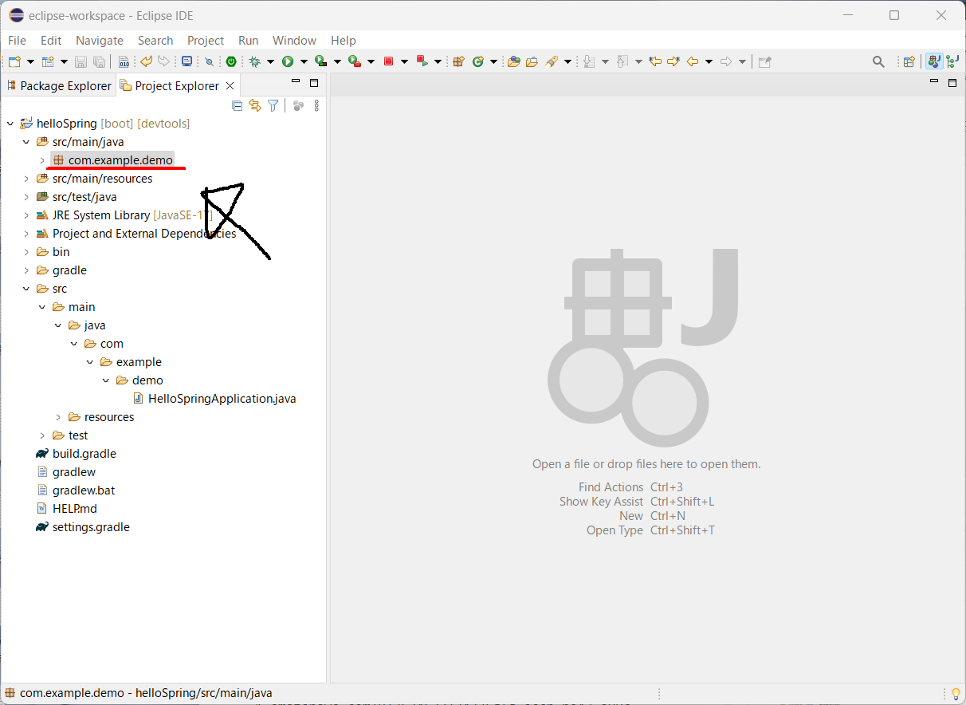Click the Search magnifier in the toolbar

coord(878,61)
